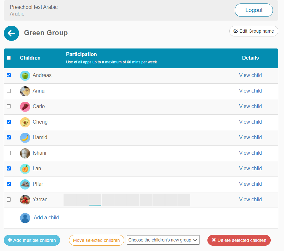284x251 pixels.
Task: Tick the checkbox for Anna
Action: tap(9, 91)
